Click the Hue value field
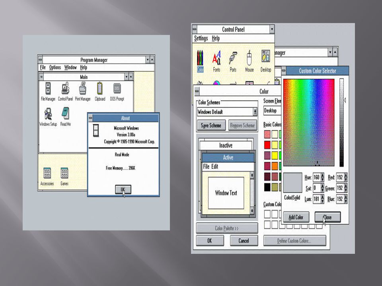The width and height of the screenshot is (382, 286). (x=316, y=177)
